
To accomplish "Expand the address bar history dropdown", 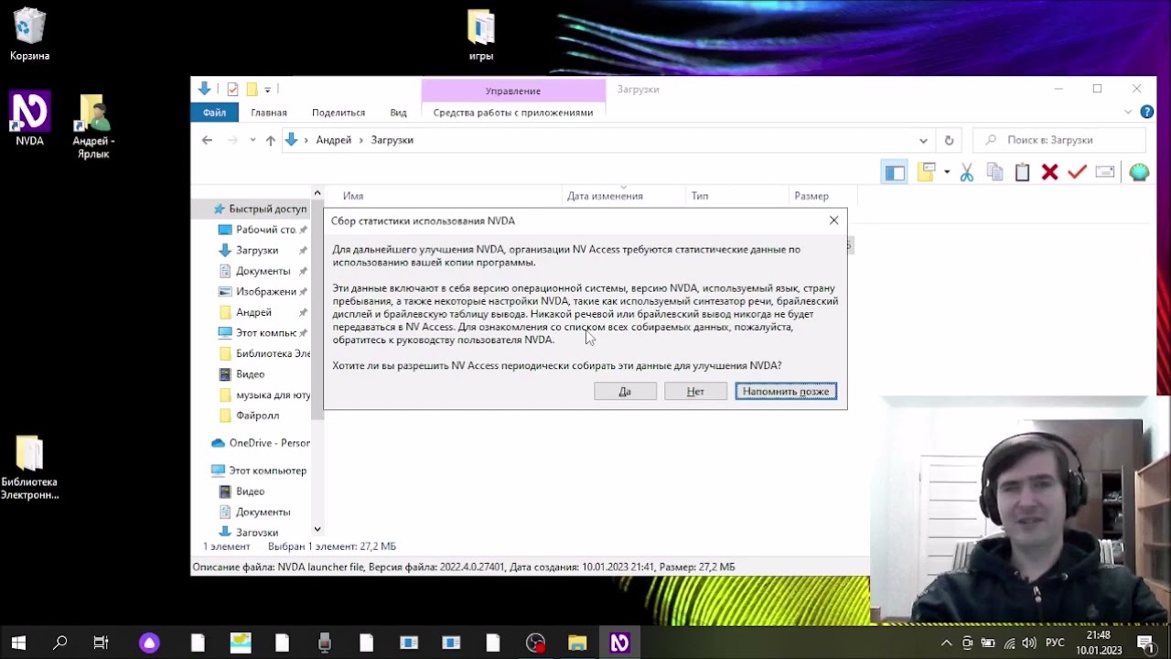I will [923, 140].
